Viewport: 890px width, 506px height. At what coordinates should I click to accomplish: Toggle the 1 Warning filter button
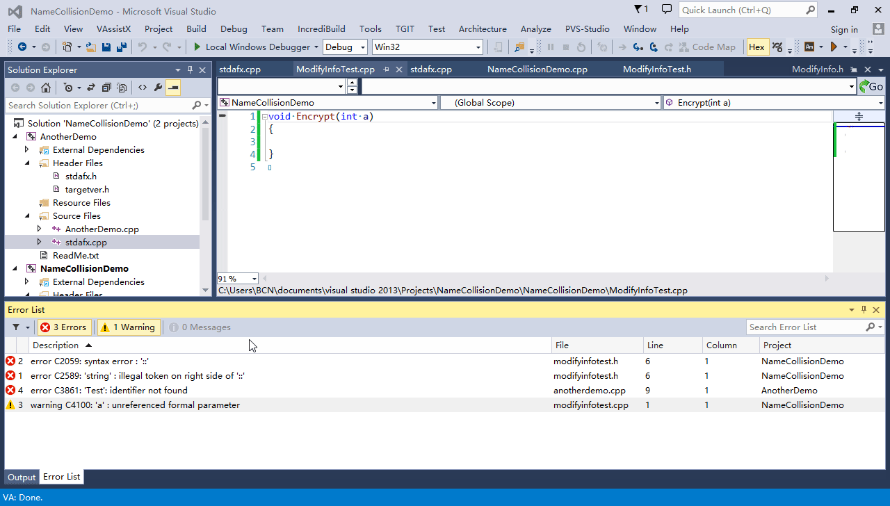click(x=128, y=327)
